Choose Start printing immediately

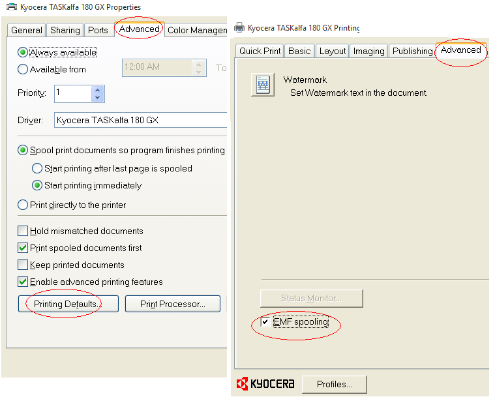point(37,185)
